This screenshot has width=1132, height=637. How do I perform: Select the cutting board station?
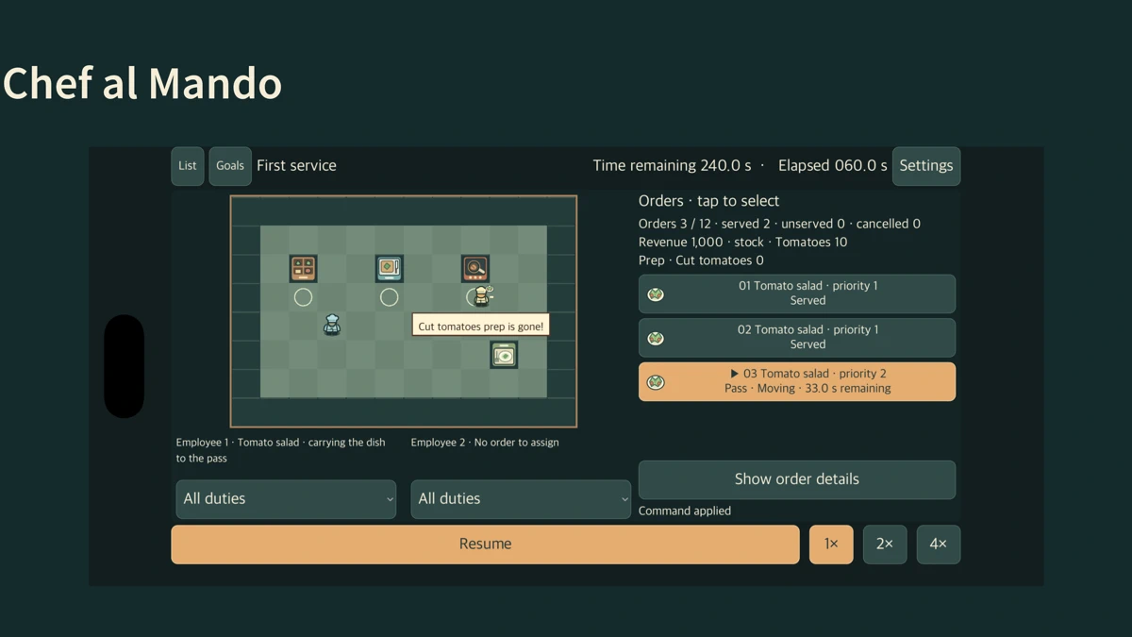[389, 269]
